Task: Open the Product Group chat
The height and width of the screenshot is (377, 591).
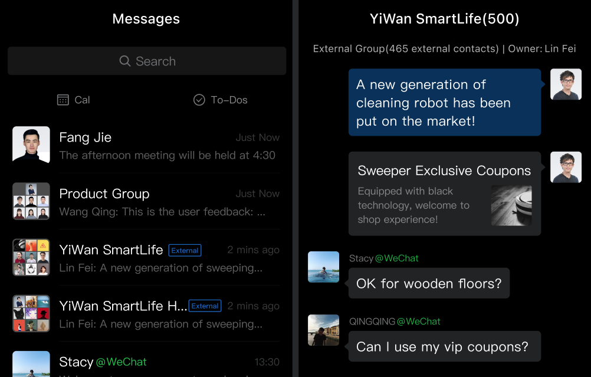Action: click(146, 201)
